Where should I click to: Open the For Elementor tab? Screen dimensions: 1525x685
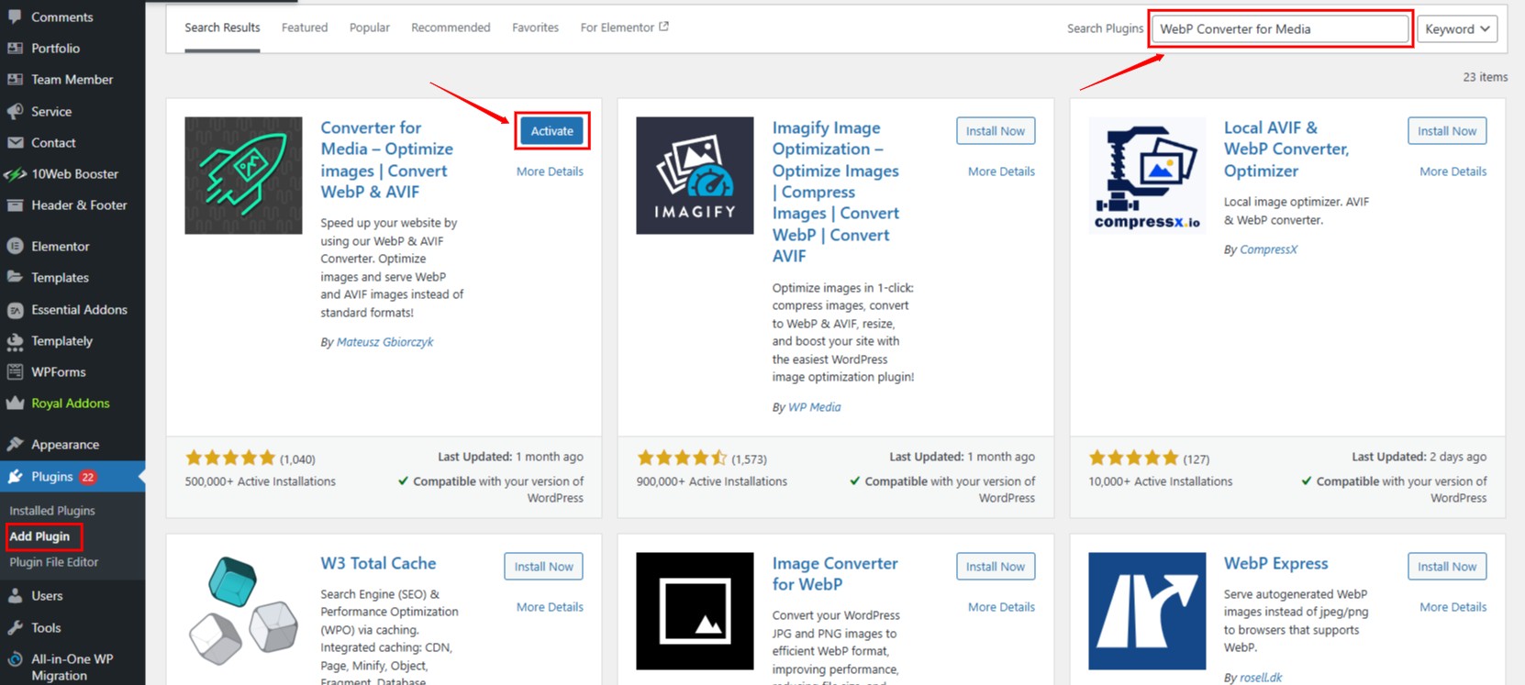[x=624, y=28]
